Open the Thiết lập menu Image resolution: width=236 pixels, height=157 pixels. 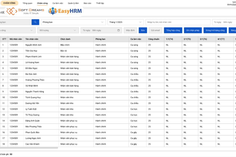(100, 3)
